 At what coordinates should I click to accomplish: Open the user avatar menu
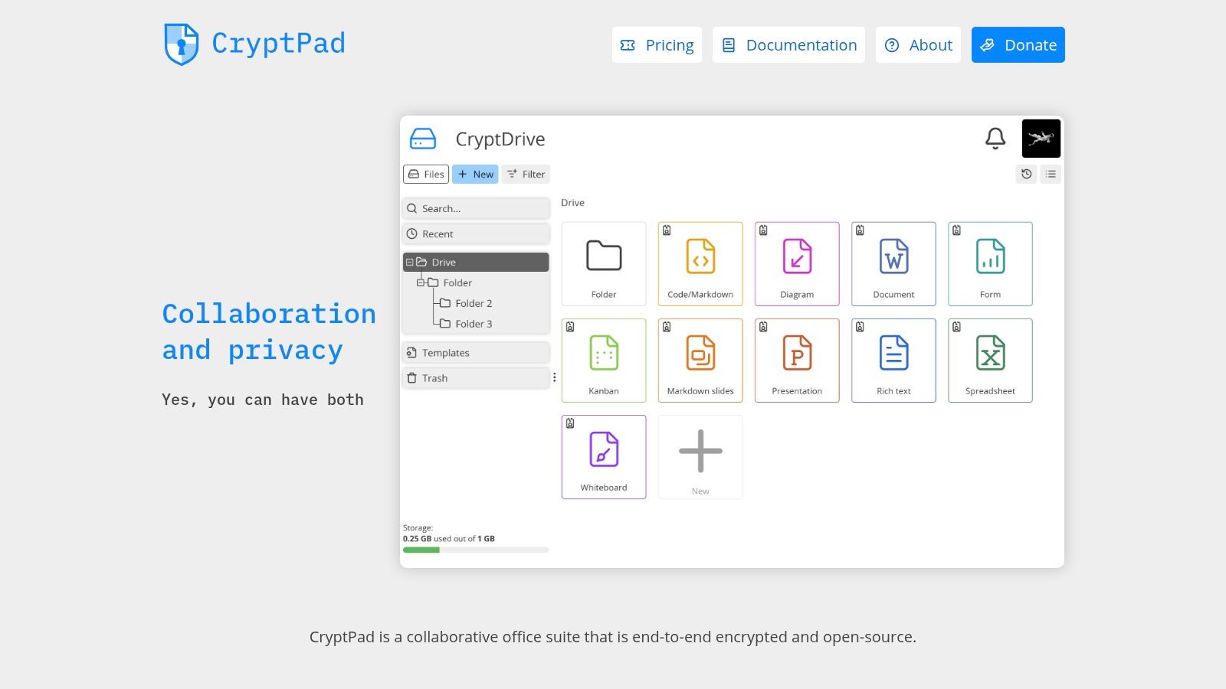click(1041, 139)
